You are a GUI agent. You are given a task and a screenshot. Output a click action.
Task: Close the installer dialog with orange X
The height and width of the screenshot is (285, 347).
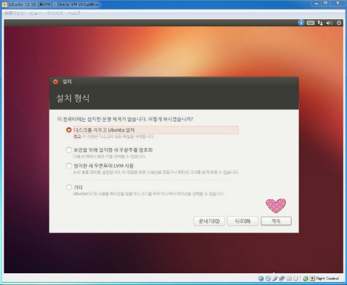(55, 82)
